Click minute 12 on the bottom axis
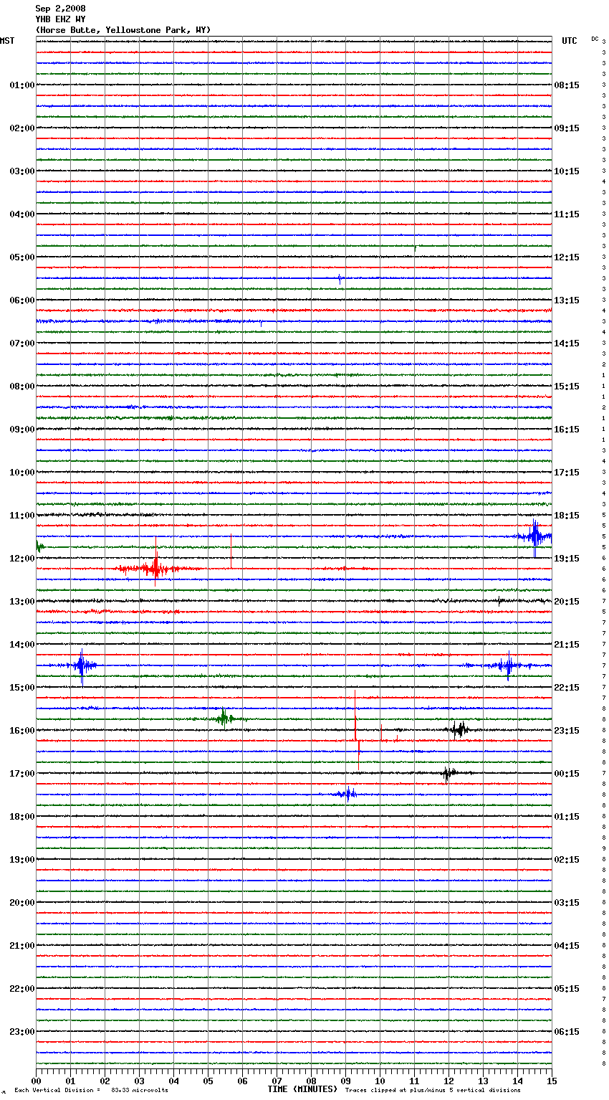609x1100 pixels. (449, 1081)
